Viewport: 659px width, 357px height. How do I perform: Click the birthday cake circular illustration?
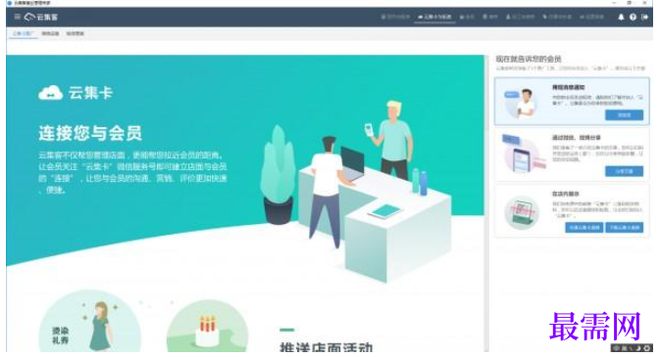coord(207,326)
